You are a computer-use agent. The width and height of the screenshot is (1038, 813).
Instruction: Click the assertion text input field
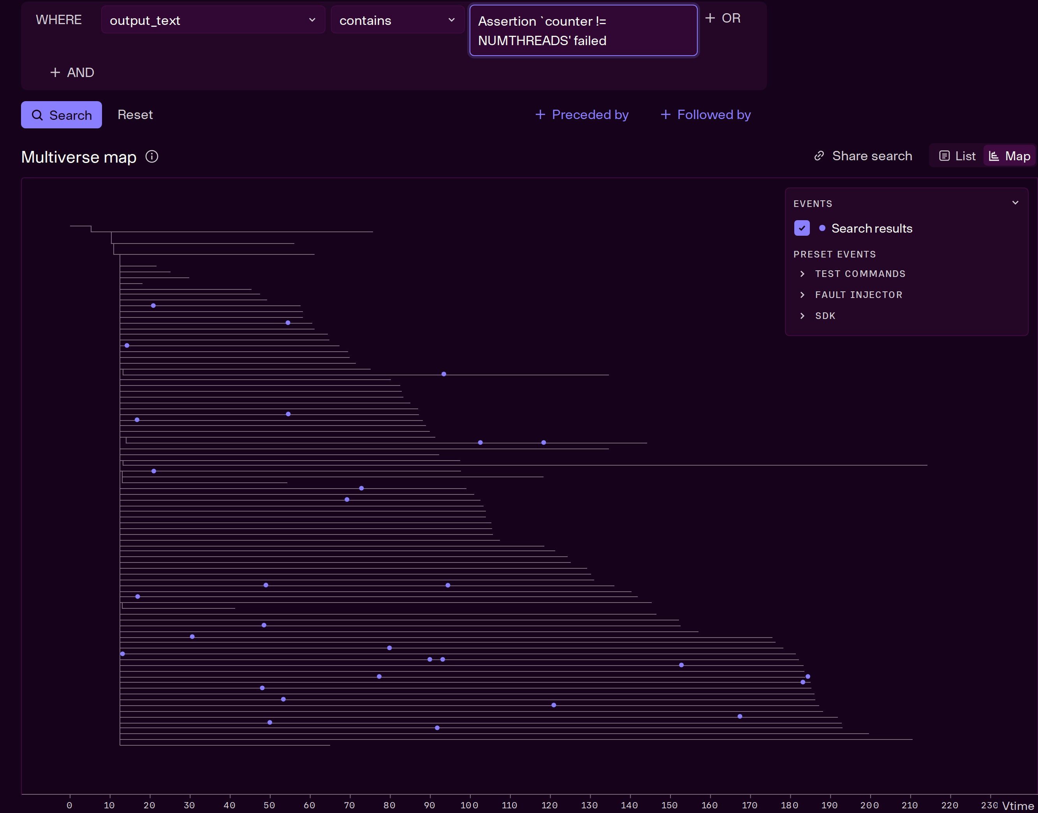coord(583,30)
